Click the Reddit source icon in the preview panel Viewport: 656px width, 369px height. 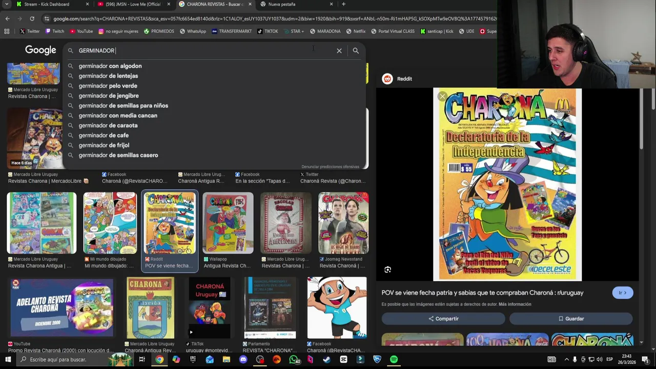[387, 78]
